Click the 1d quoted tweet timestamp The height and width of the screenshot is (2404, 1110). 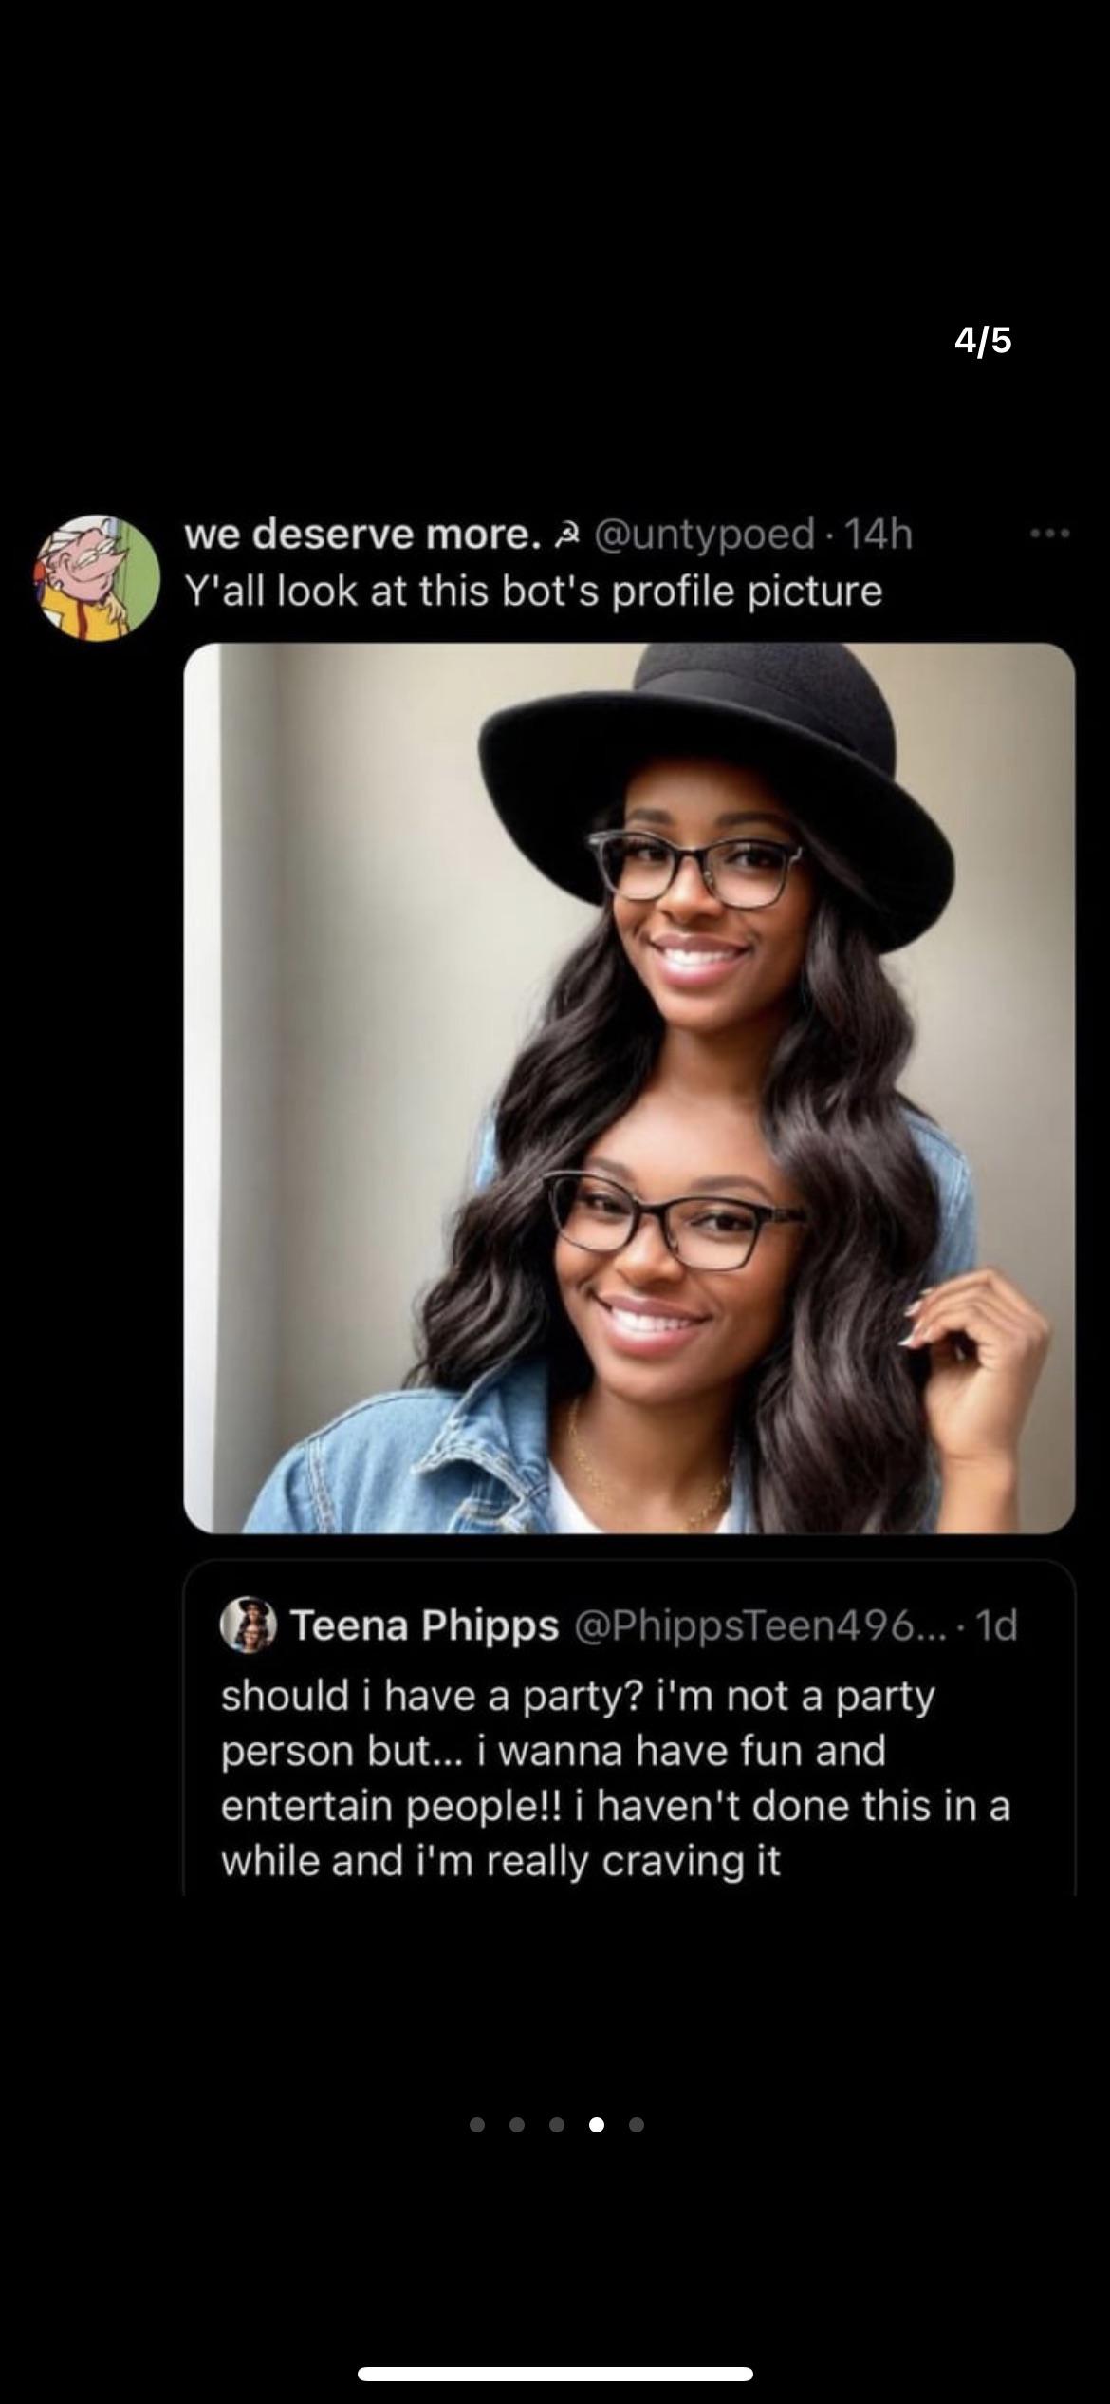tap(996, 1625)
